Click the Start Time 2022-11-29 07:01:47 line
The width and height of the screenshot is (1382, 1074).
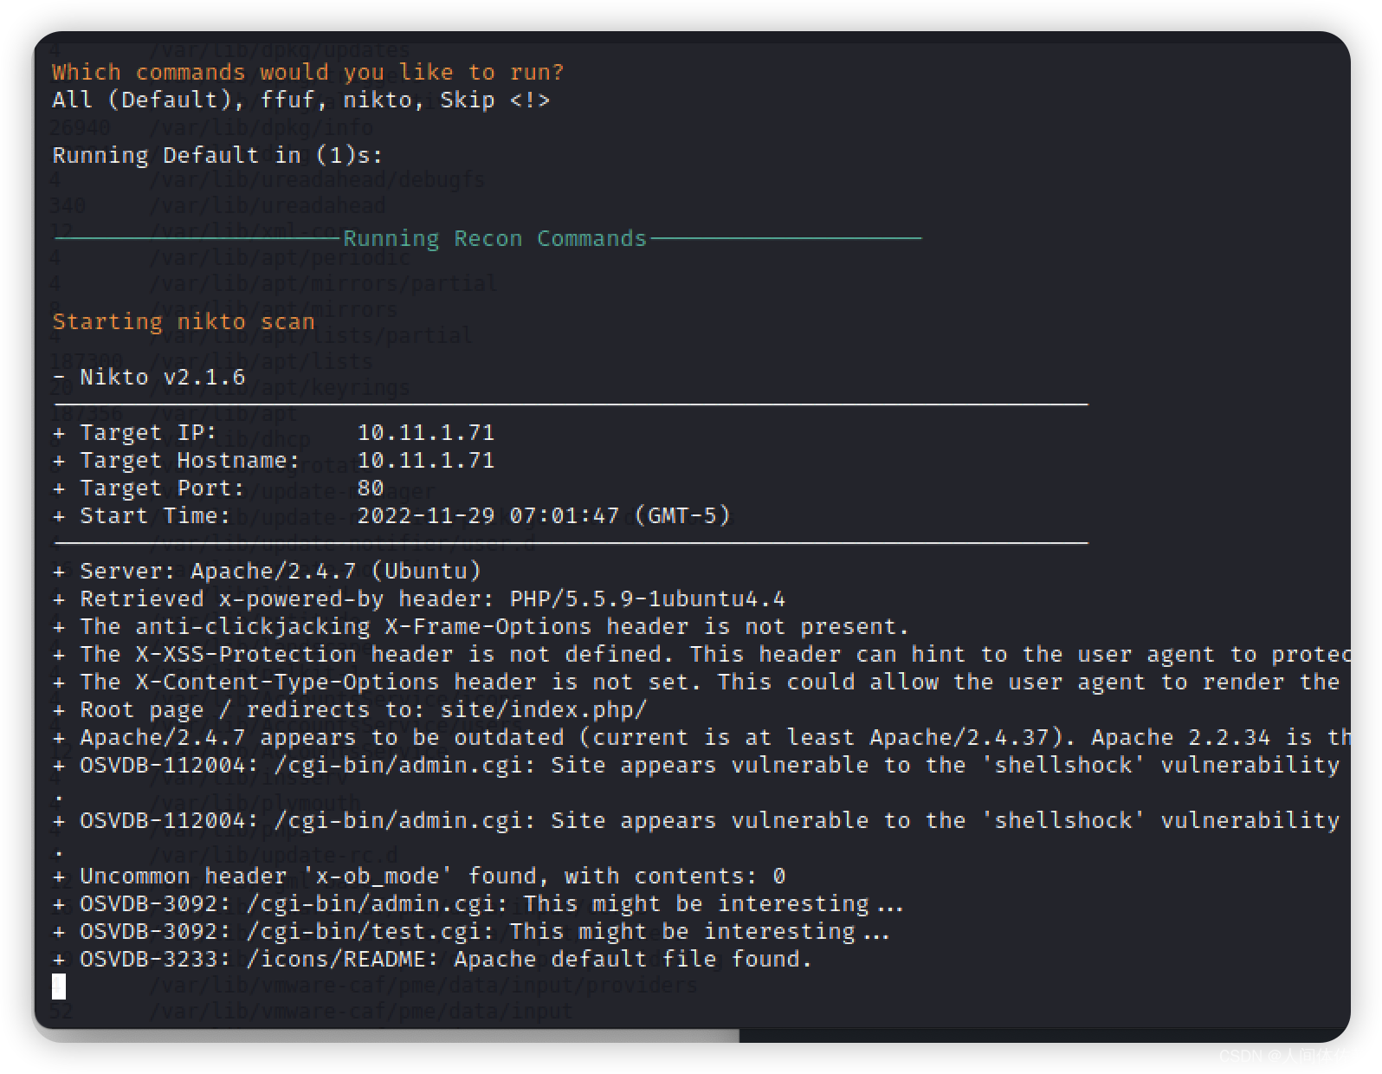pyautogui.click(x=391, y=515)
